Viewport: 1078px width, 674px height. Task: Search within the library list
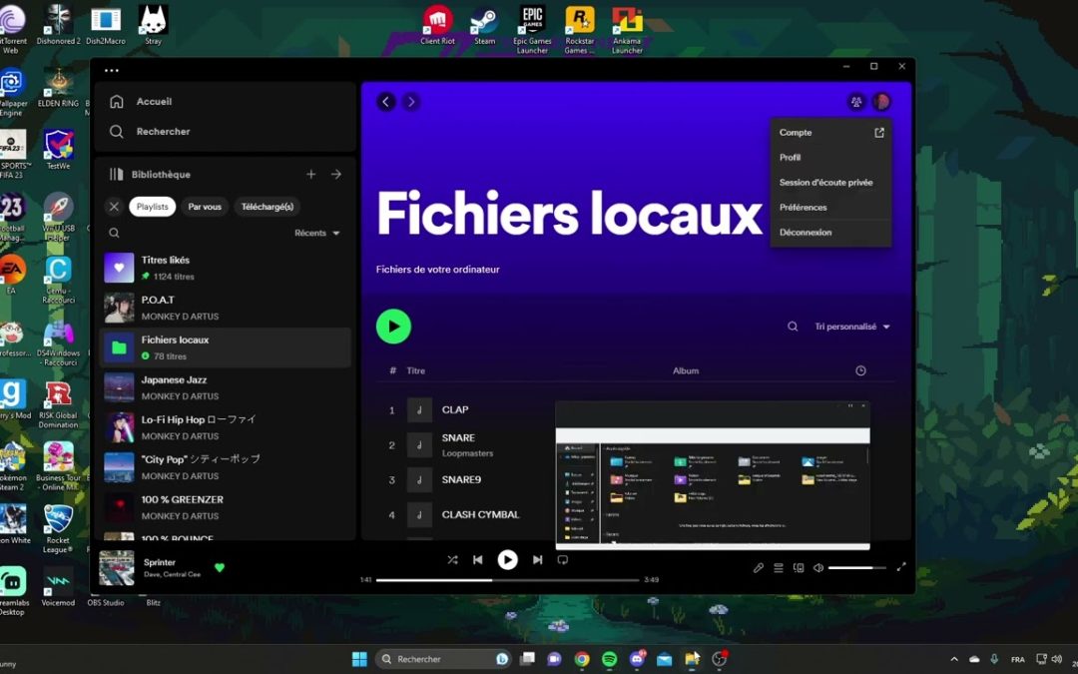click(114, 233)
